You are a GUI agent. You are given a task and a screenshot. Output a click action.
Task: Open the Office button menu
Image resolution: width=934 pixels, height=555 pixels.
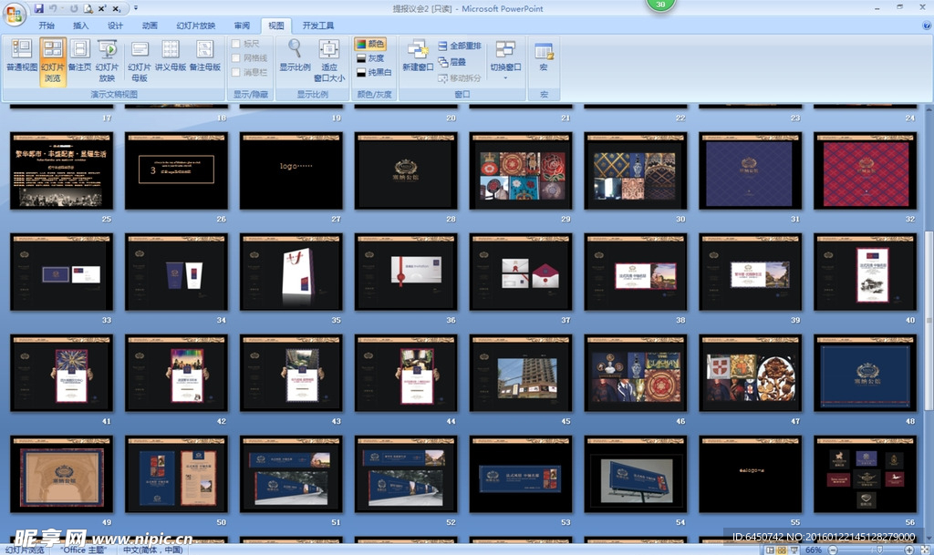pos(15,13)
